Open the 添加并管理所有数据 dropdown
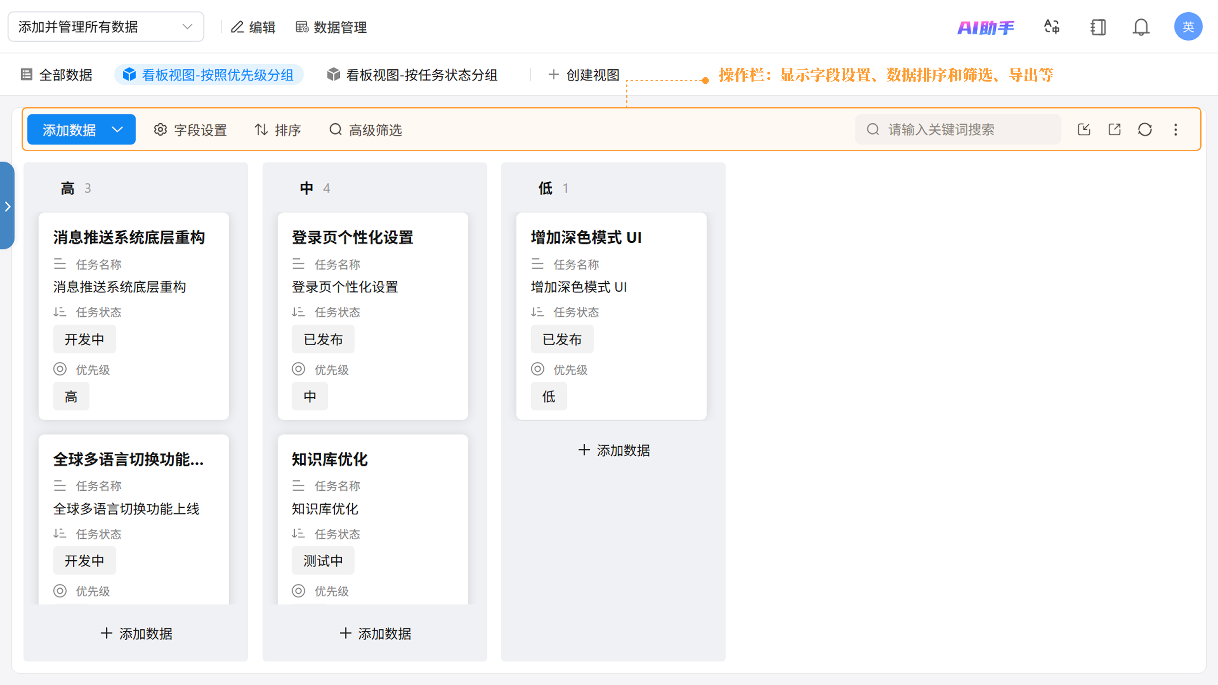1218x685 pixels. coord(106,27)
